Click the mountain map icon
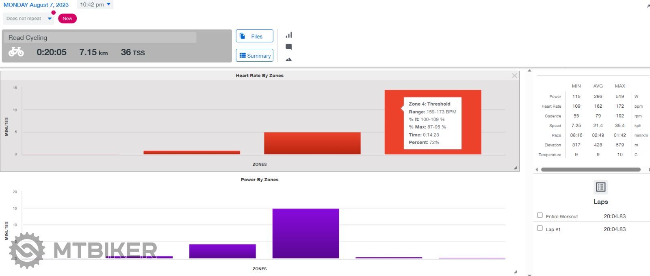 pyautogui.click(x=289, y=59)
